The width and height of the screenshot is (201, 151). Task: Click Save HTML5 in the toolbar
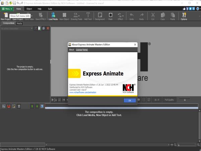[x=41, y=16]
